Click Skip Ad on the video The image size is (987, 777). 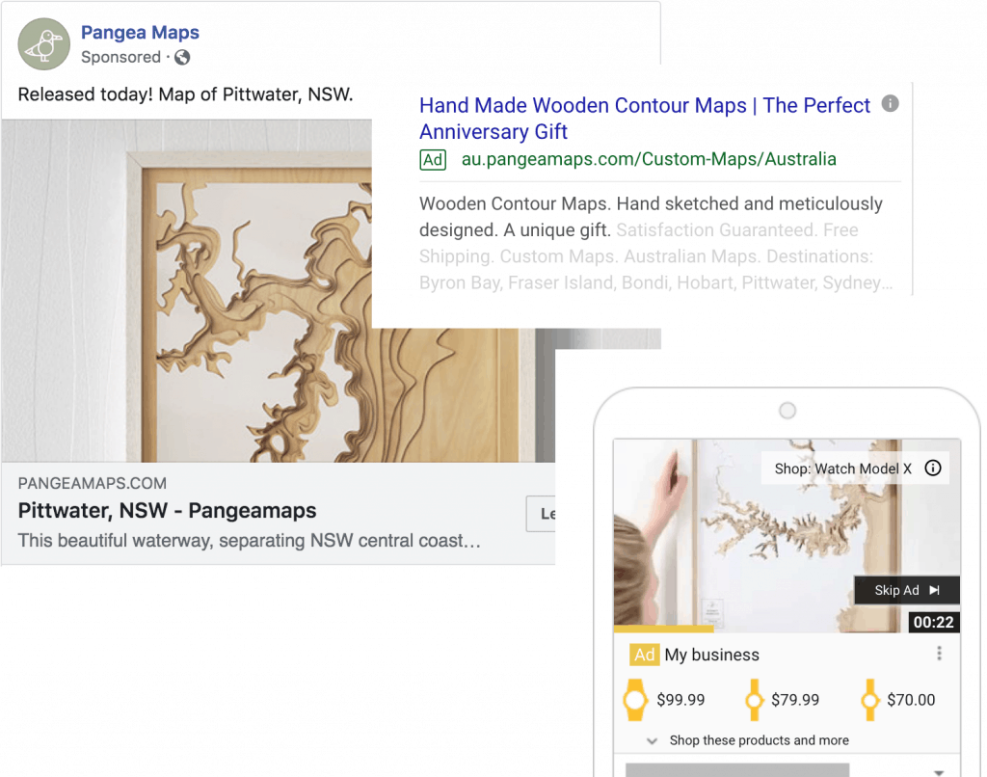click(x=906, y=590)
